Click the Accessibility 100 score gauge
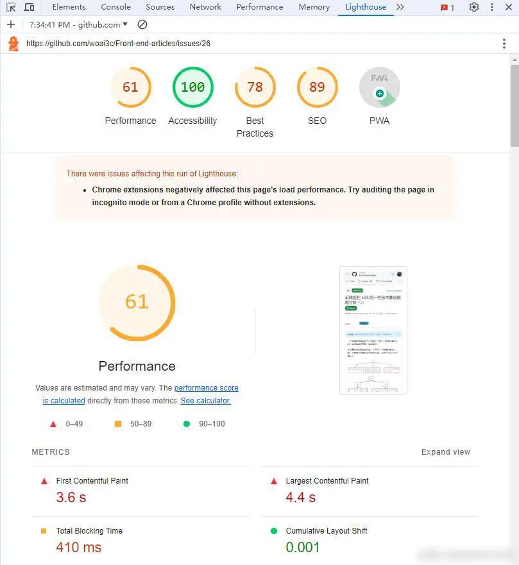The height and width of the screenshot is (565, 519). 192,87
